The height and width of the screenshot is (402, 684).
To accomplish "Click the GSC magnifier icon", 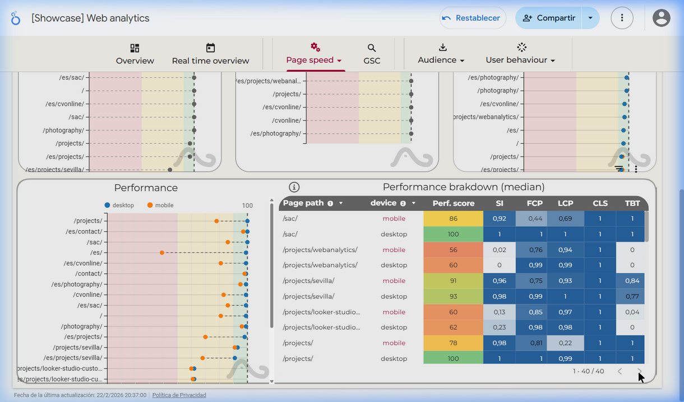I will pos(372,48).
